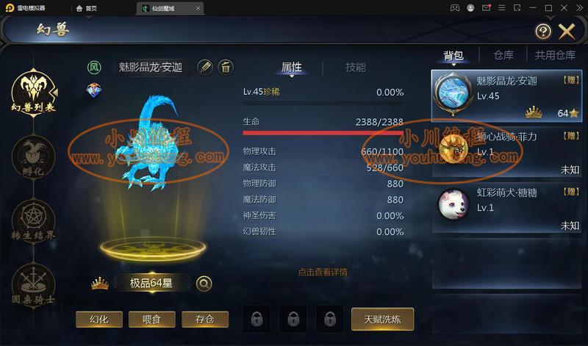Image resolution: width=588 pixels, height=346 pixels.
Task: Click the first locked talent slot
Action: (x=257, y=320)
